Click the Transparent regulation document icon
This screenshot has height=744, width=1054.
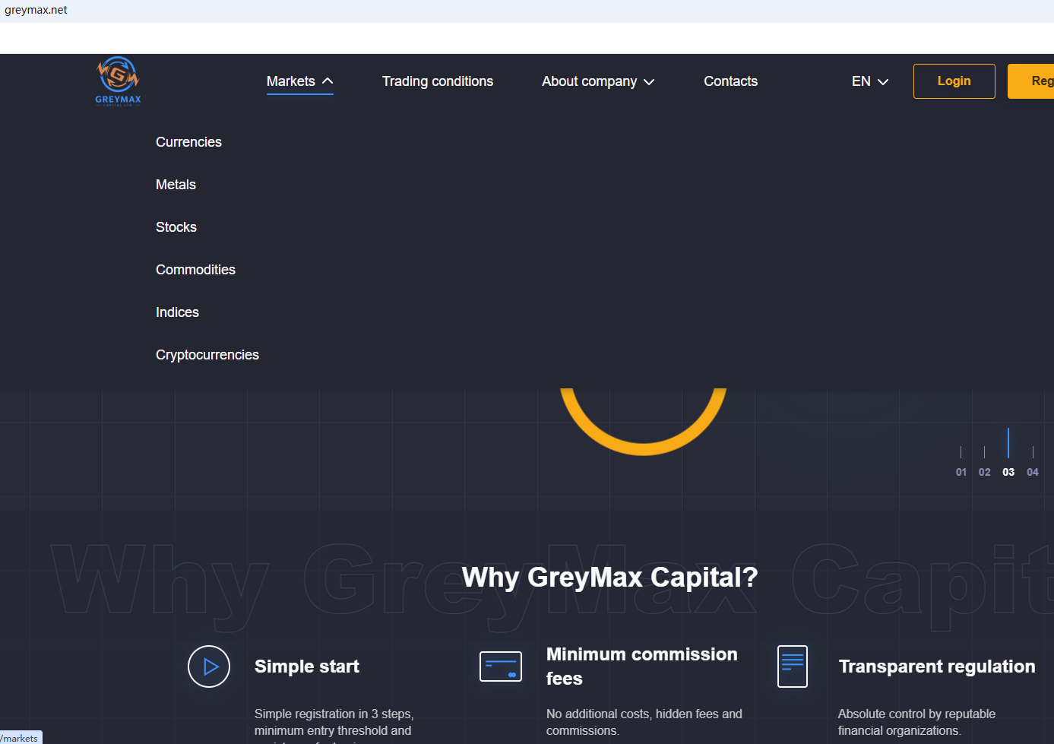(x=793, y=666)
